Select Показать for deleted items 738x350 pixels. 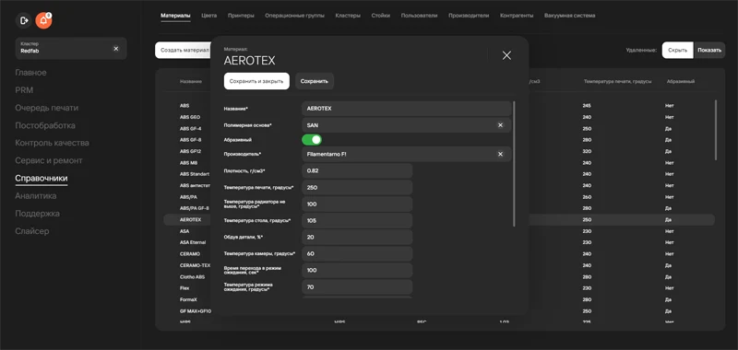click(x=709, y=51)
